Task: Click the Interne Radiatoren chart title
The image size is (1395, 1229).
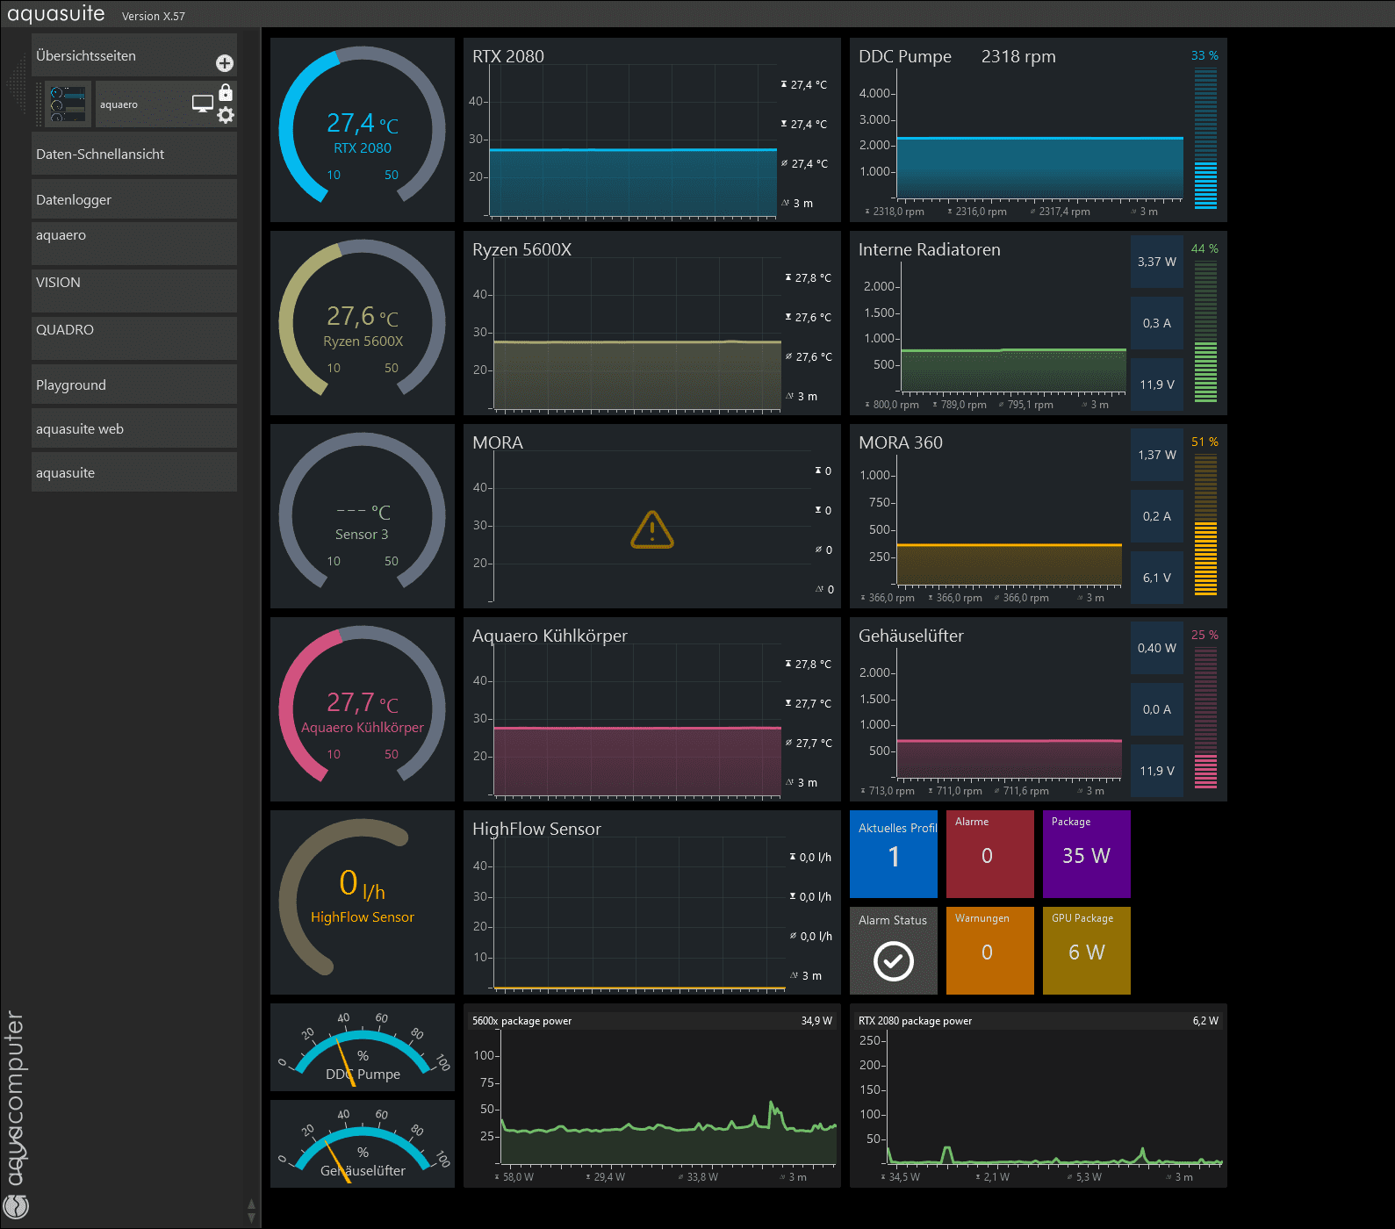Action: [x=930, y=249]
